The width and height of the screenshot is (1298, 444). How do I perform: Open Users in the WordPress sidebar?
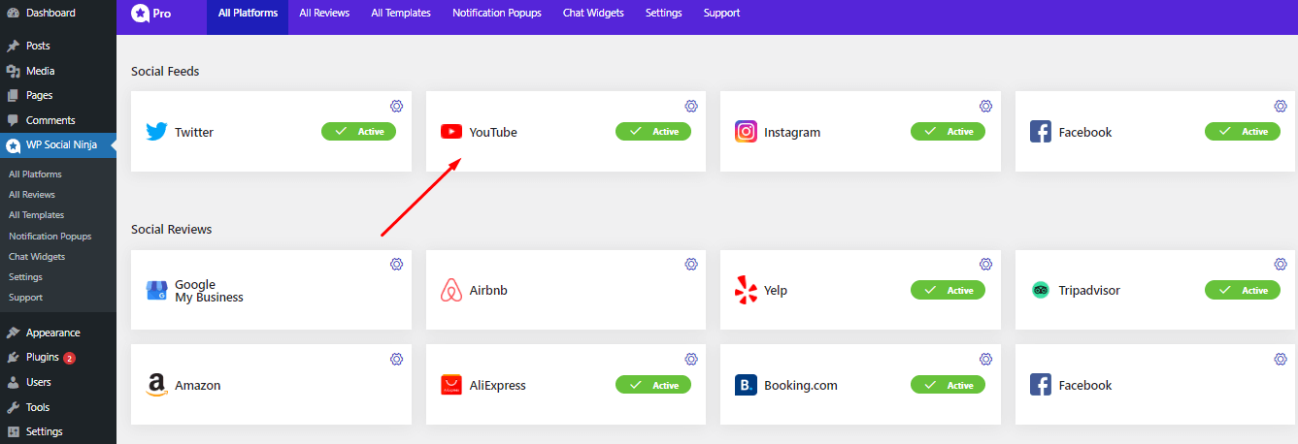click(x=58, y=382)
